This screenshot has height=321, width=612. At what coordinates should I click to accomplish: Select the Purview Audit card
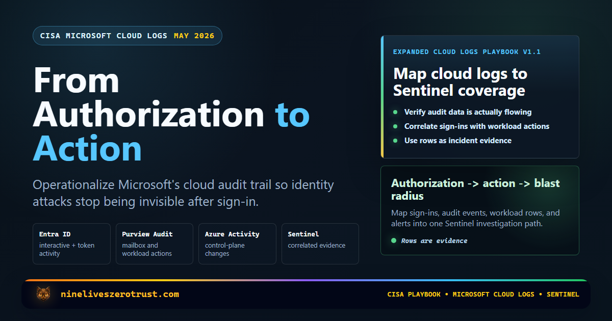click(155, 244)
